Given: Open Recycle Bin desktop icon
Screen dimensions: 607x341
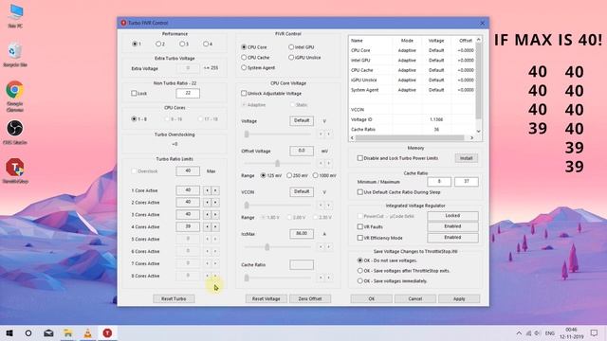Looking at the screenshot, I should pyautogui.click(x=15, y=54).
